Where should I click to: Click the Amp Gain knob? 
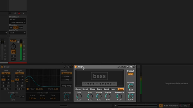point(79,96)
